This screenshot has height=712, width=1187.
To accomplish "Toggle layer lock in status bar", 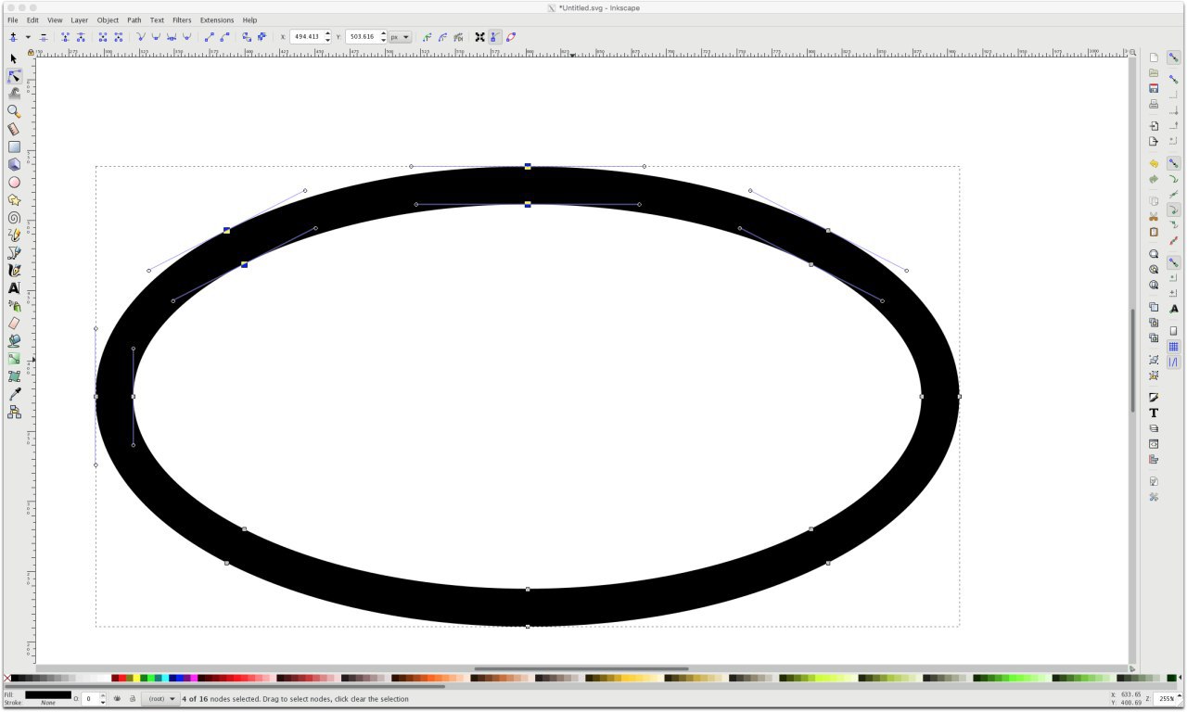I will coord(132,698).
